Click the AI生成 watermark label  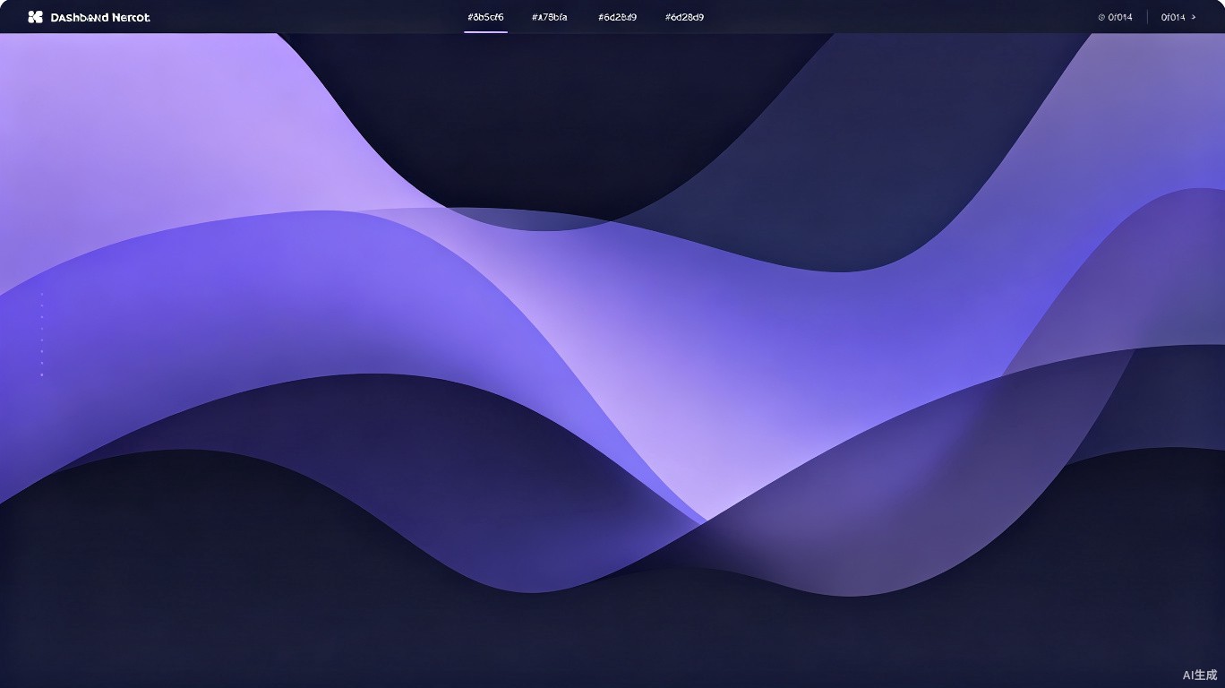point(1200,675)
